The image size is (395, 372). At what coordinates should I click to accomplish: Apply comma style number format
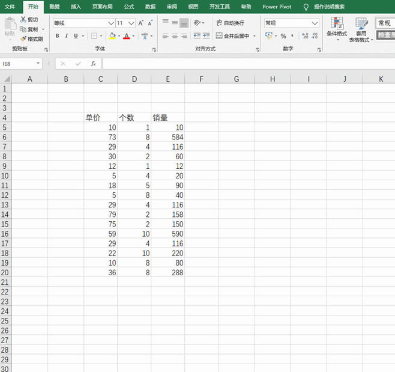click(x=292, y=36)
